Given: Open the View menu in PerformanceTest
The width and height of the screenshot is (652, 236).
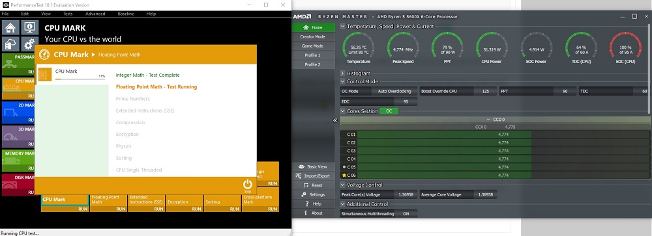Looking at the screenshot, I should coord(46,14).
